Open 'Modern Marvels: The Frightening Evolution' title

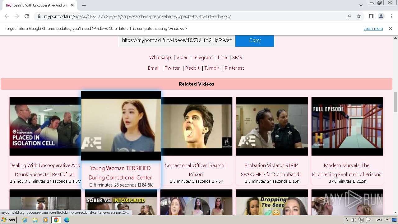pos(347,170)
